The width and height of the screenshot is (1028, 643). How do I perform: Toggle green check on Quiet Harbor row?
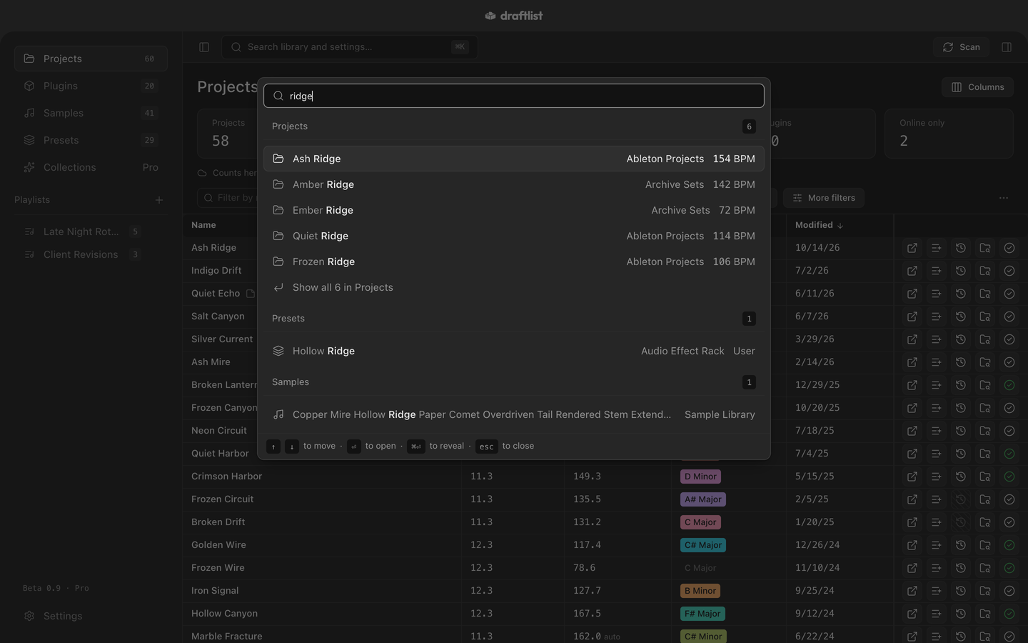tap(1009, 454)
